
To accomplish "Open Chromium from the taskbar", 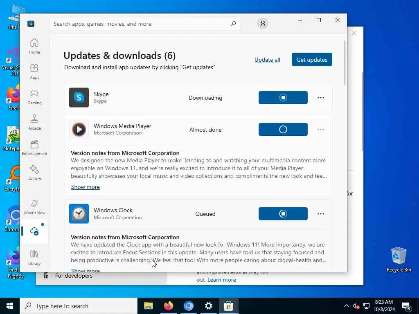I will coord(188,306).
